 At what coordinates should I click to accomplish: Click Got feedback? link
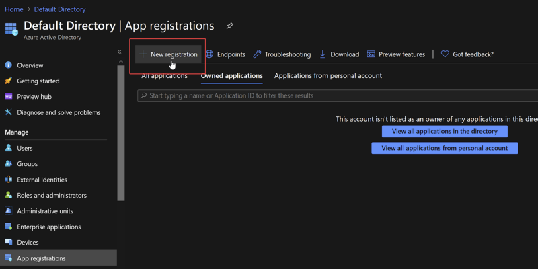pyautogui.click(x=467, y=54)
